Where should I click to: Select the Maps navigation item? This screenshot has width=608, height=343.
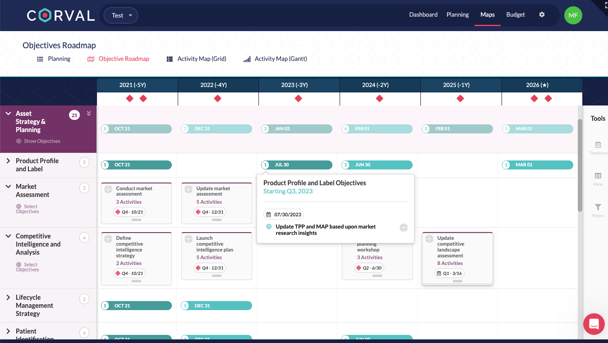pos(487,14)
